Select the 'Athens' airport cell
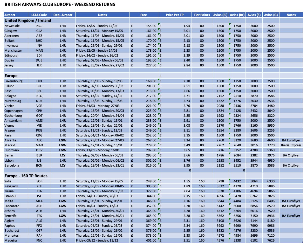Viewport: 307px width, 247px height. click(x=16, y=211)
